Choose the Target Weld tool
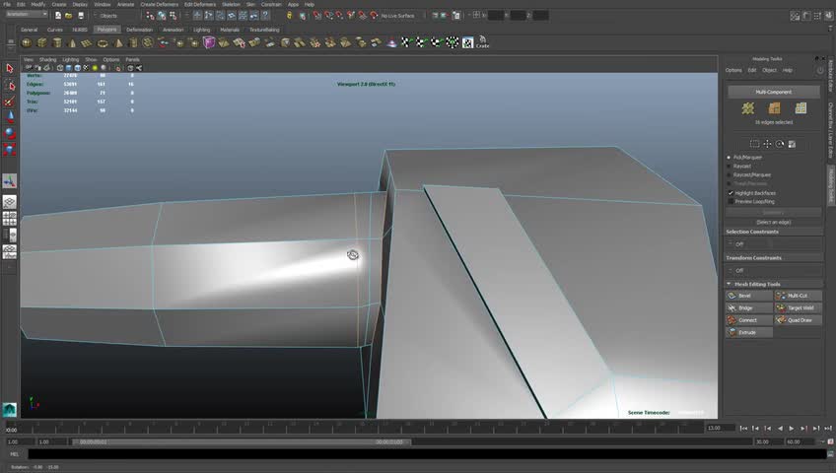Image resolution: width=836 pixels, height=473 pixels. pos(798,307)
